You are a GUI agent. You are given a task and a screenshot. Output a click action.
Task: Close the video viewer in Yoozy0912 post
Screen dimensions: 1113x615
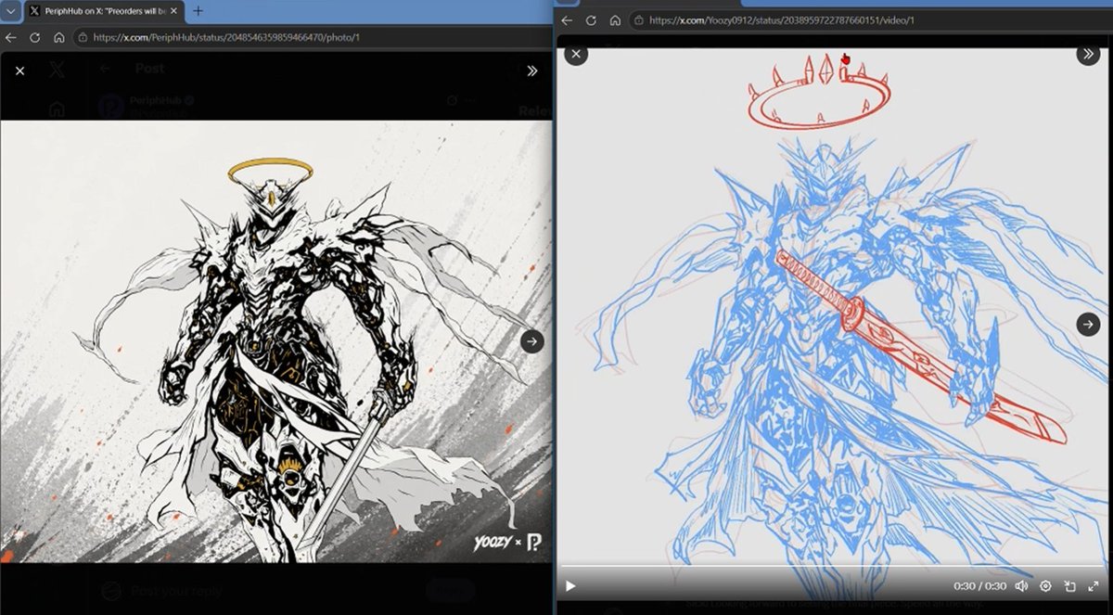[x=577, y=54]
